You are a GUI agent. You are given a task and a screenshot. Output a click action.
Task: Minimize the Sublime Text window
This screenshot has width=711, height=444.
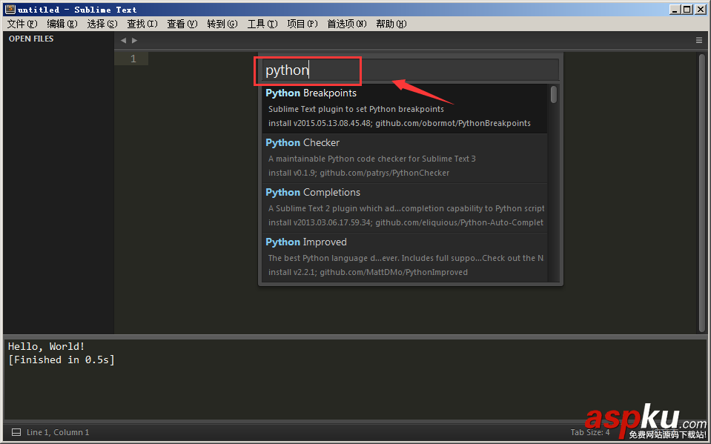(x=675, y=9)
